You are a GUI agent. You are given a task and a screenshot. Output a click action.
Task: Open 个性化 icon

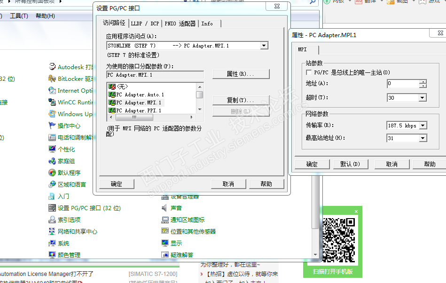pyautogui.click(x=52, y=149)
